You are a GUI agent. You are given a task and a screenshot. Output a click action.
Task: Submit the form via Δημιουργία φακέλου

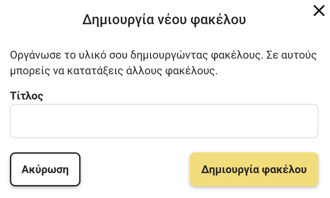point(254,169)
